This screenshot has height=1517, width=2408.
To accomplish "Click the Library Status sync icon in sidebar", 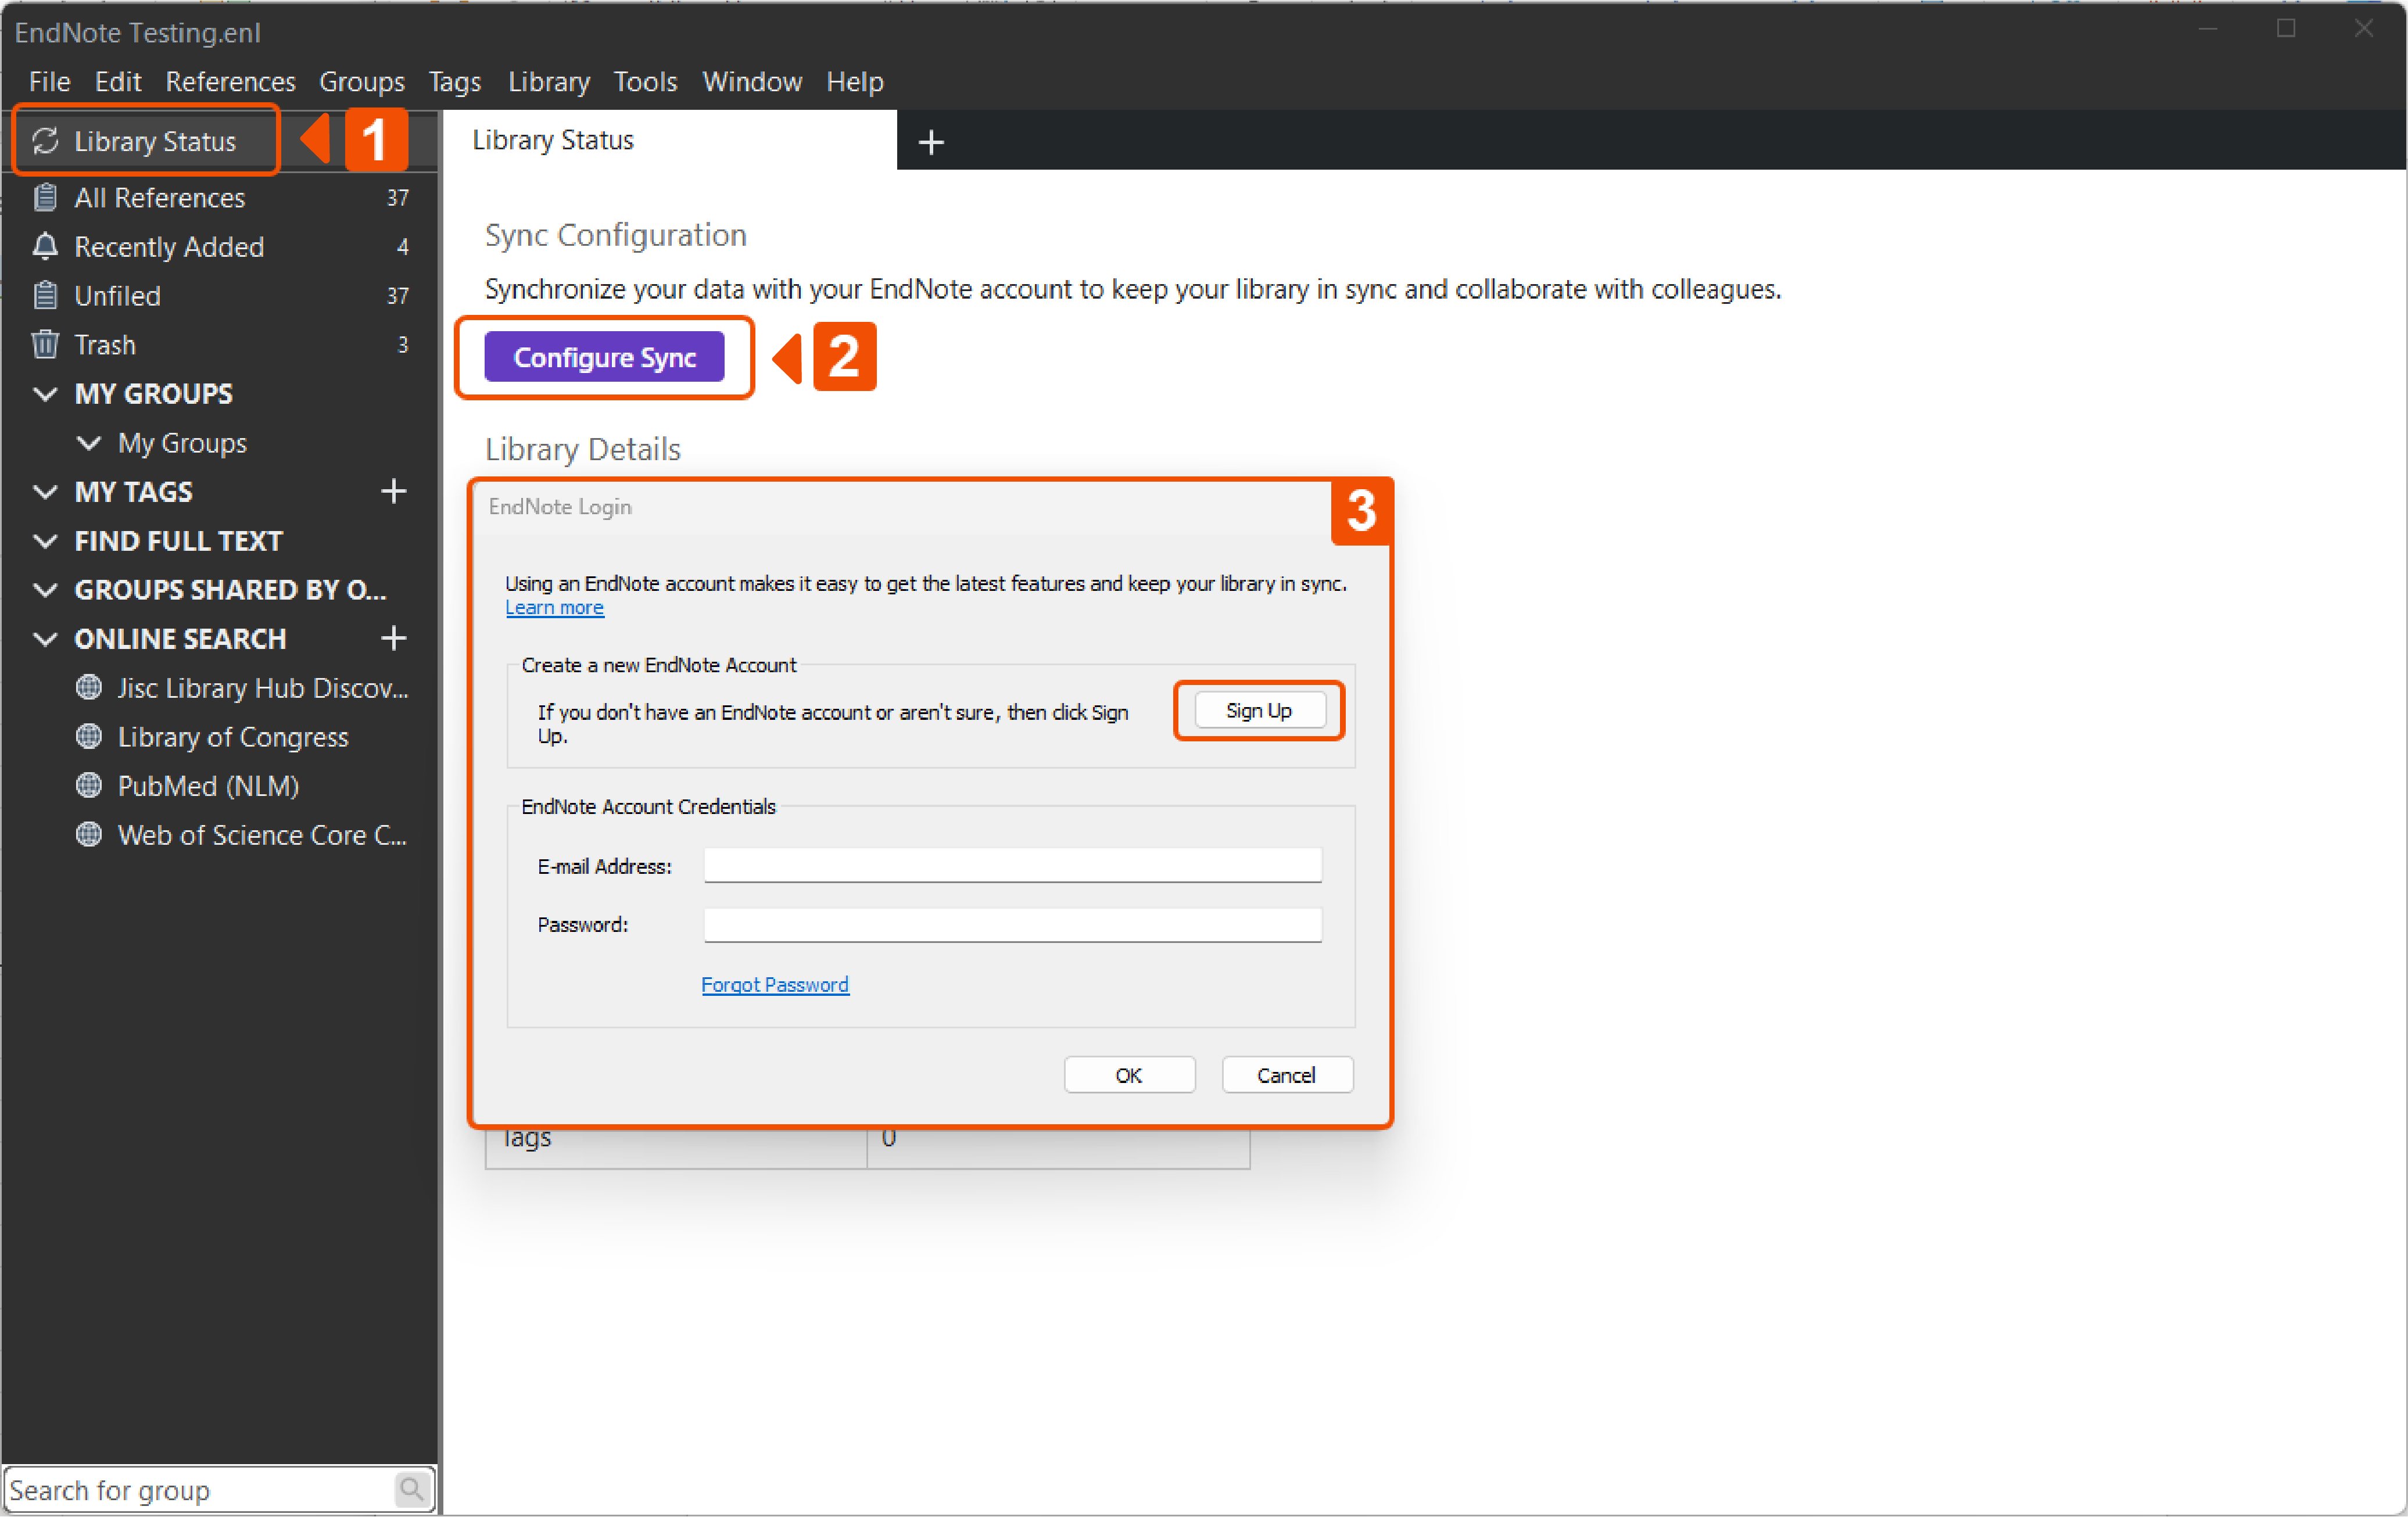I will [x=45, y=141].
